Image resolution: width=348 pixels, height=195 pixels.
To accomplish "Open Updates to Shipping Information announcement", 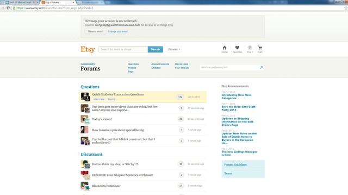I will 237,122.
